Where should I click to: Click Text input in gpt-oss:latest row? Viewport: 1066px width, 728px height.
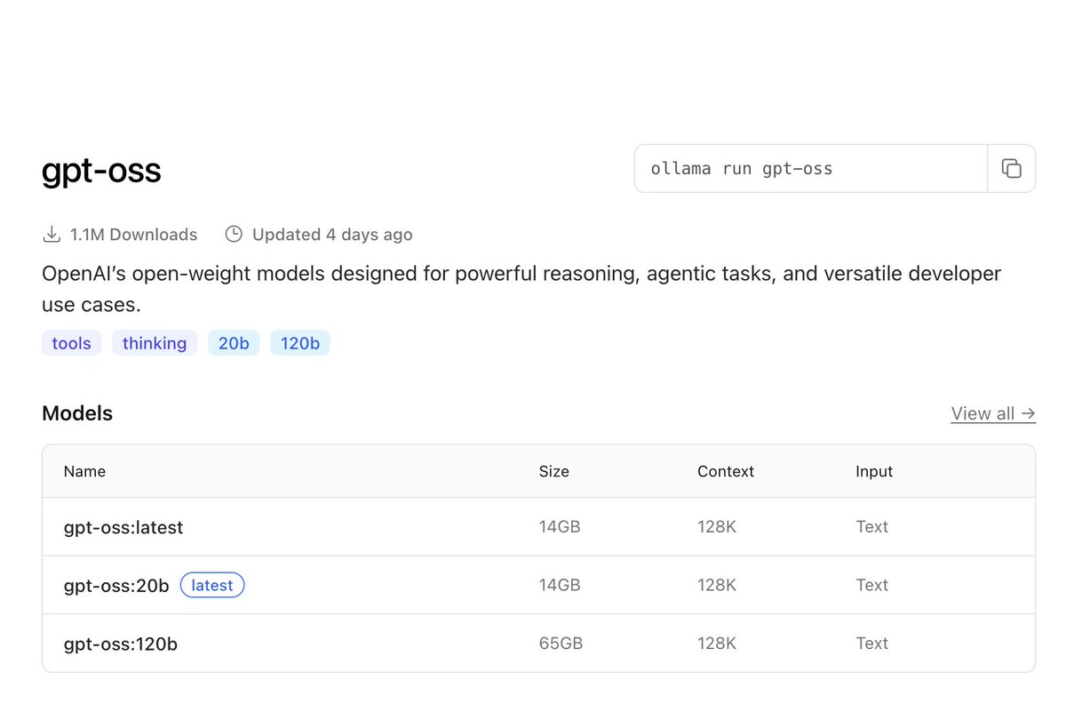pyautogui.click(x=872, y=527)
